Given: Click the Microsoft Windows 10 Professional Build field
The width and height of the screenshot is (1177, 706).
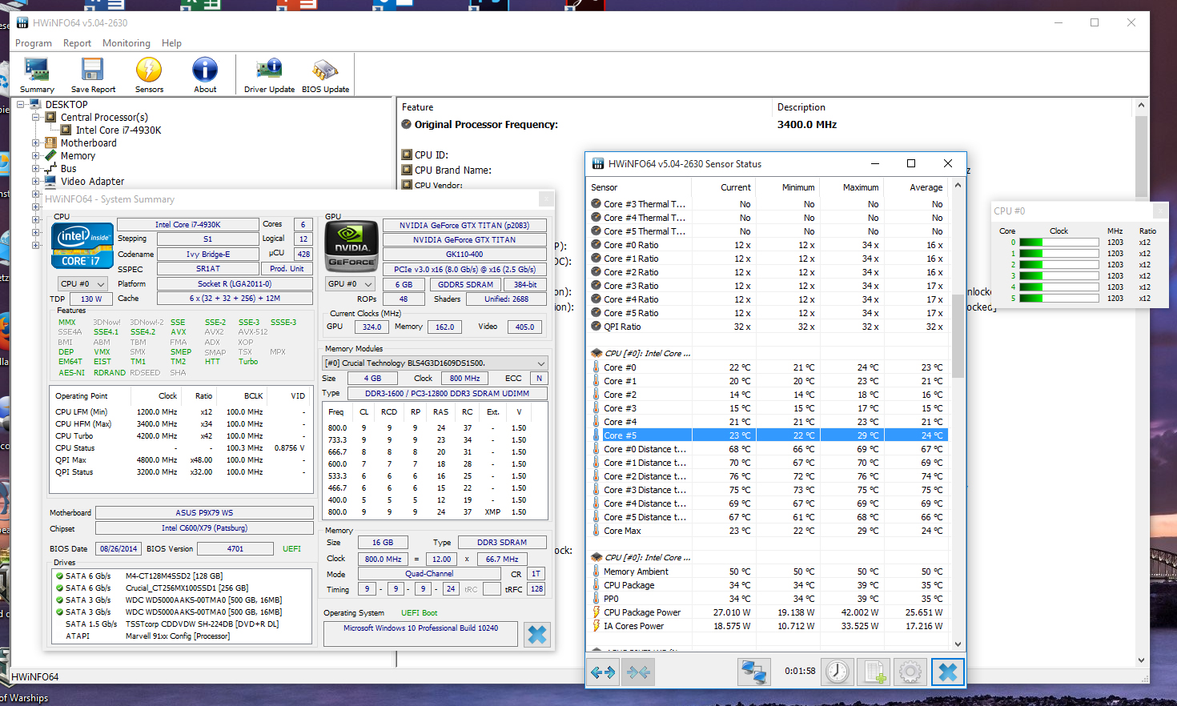Looking at the screenshot, I should [x=420, y=633].
